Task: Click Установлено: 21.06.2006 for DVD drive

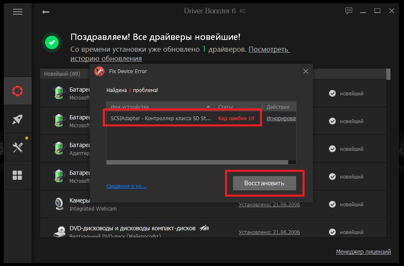Action: [x=269, y=232]
